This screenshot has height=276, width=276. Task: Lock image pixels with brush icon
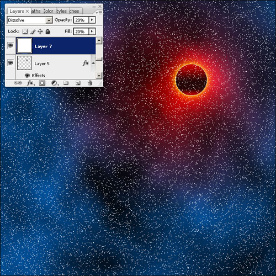[x=33, y=31]
